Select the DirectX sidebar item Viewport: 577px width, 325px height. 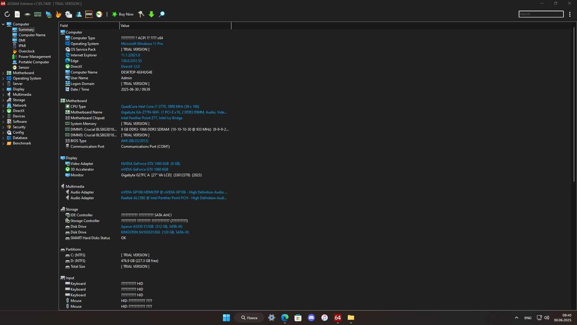(x=18, y=111)
